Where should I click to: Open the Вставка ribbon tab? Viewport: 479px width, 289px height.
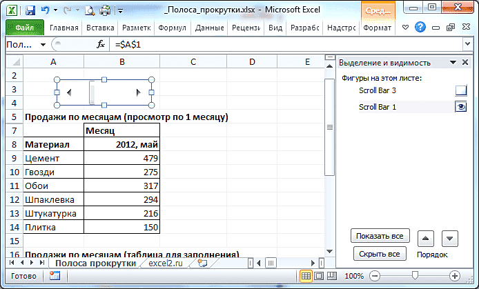click(101, 28)
